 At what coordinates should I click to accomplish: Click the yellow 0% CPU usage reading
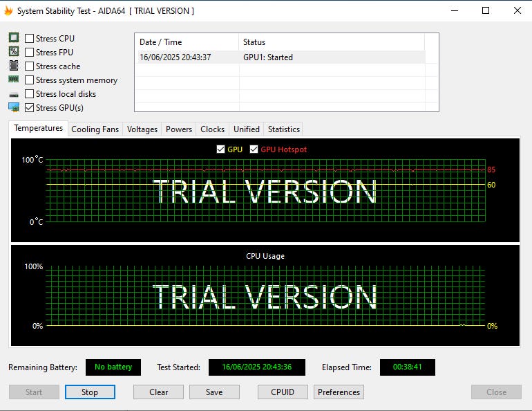pos(492,326)
